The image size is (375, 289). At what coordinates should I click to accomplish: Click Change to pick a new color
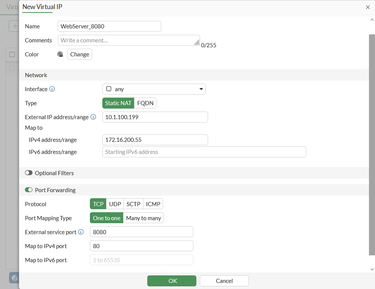tap(79, 54)
